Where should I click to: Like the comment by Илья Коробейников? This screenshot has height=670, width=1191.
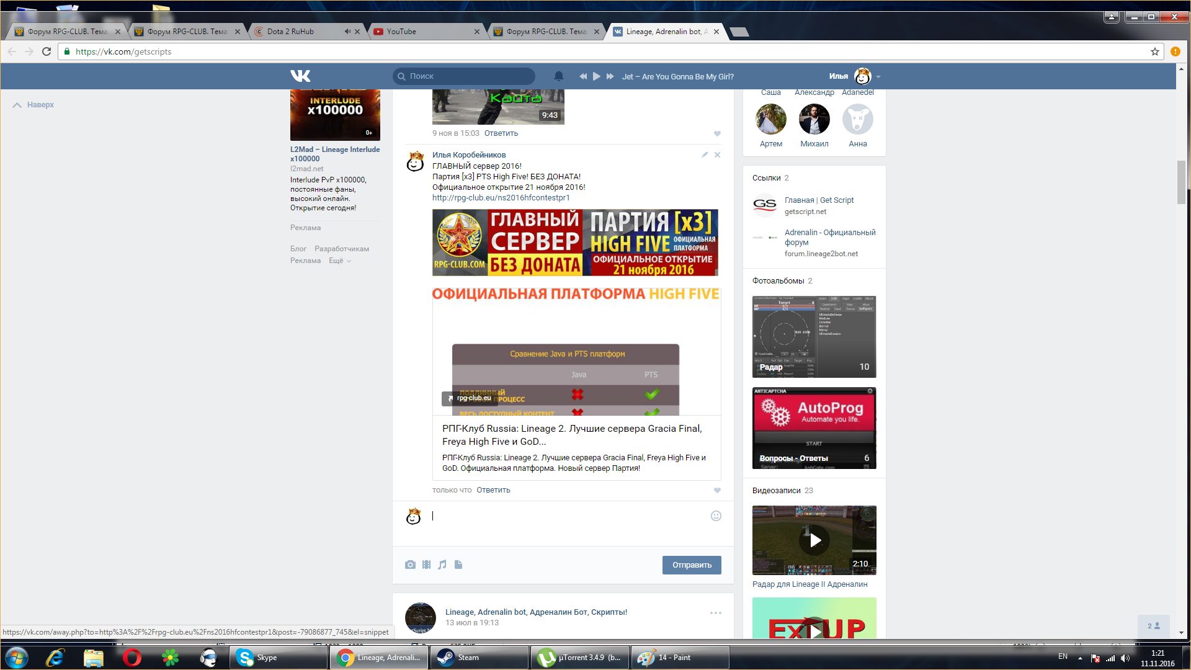717,491
